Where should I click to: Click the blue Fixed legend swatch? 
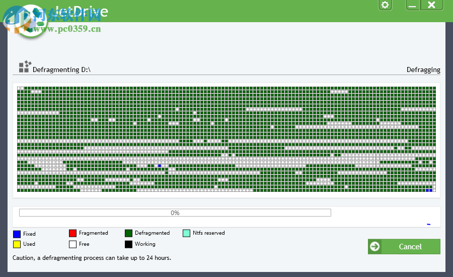pyautogui.click(x=17, y=234)
